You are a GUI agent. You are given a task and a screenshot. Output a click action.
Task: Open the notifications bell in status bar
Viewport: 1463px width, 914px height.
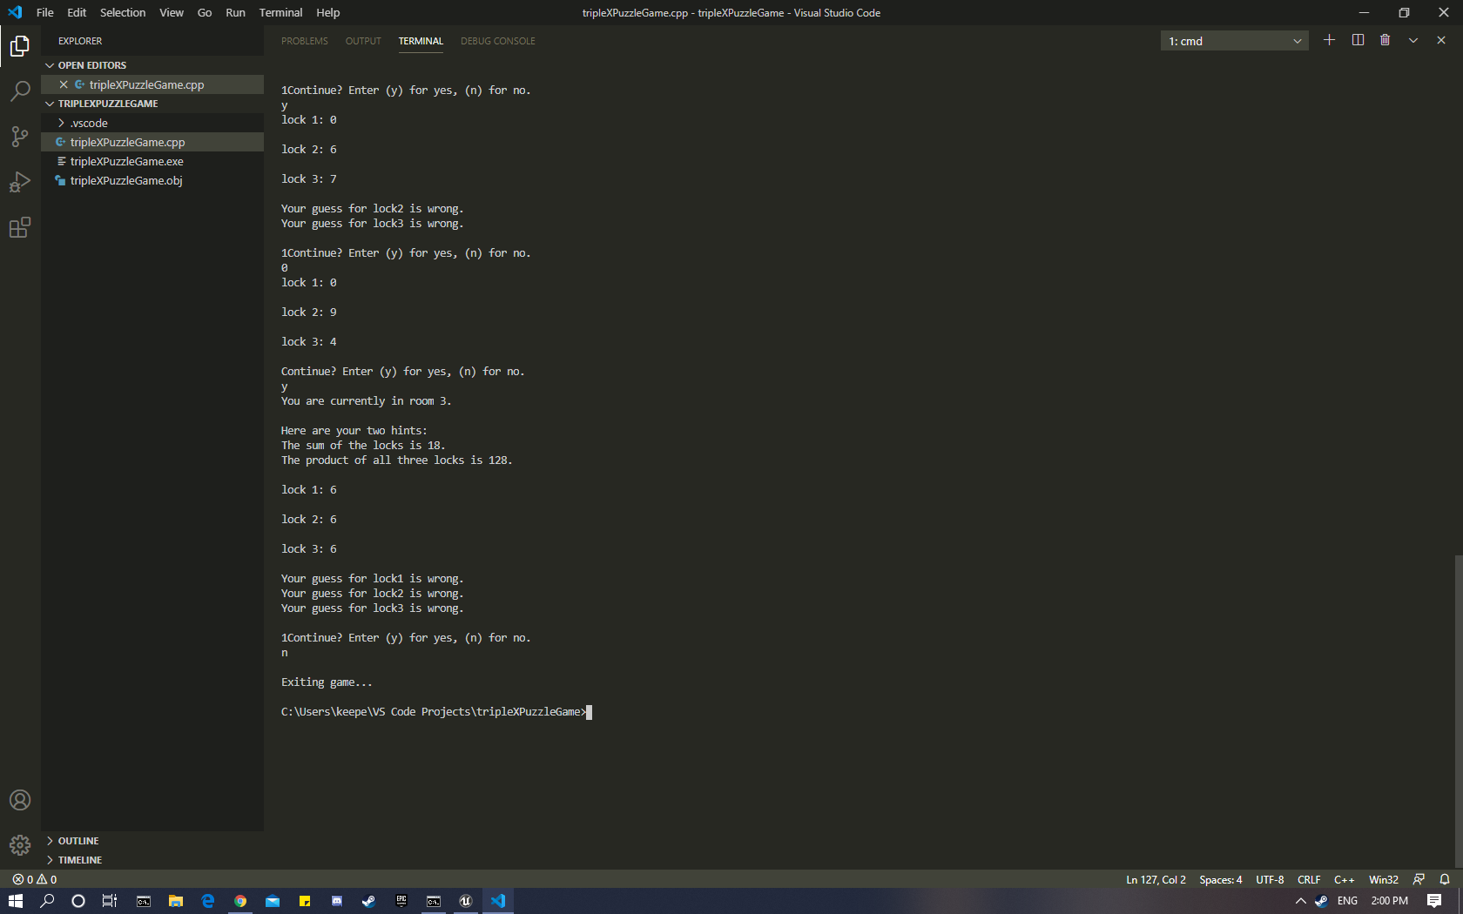[x=1445, y=879]
